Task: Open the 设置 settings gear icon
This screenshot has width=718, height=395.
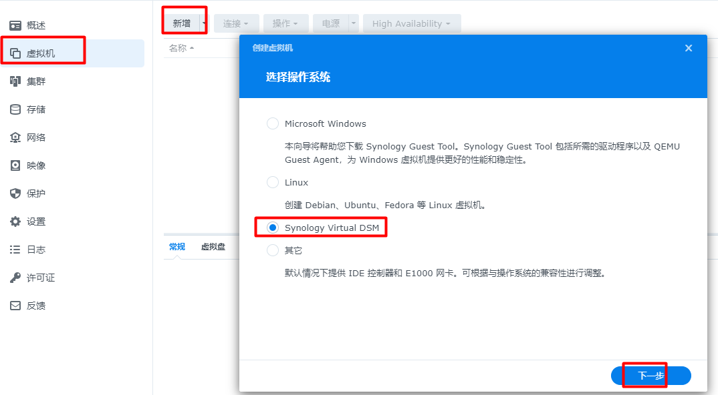Action: [15, 222]
